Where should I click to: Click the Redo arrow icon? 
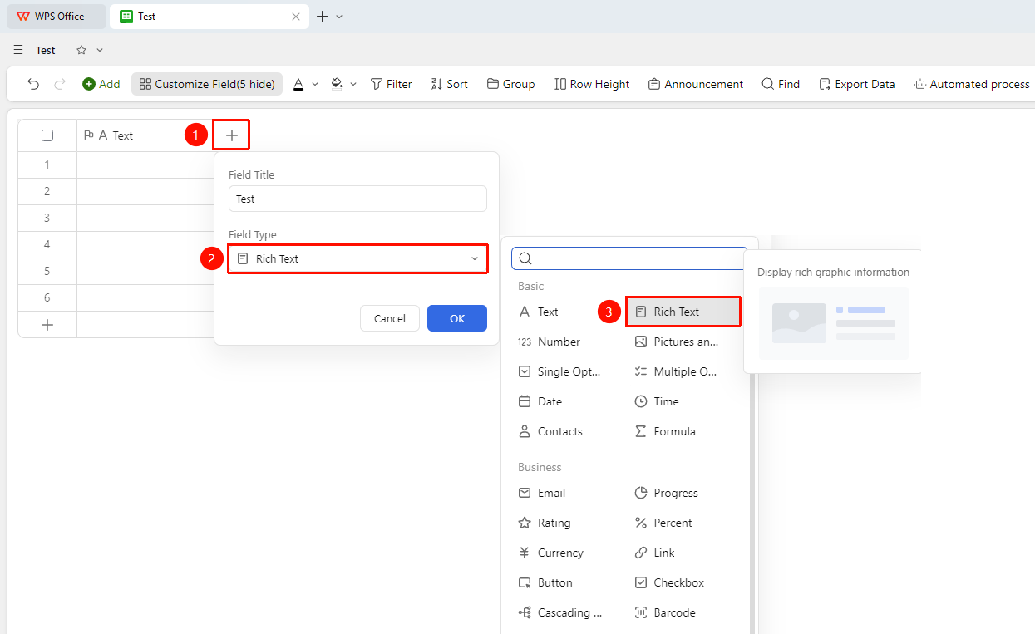(60, 84)
